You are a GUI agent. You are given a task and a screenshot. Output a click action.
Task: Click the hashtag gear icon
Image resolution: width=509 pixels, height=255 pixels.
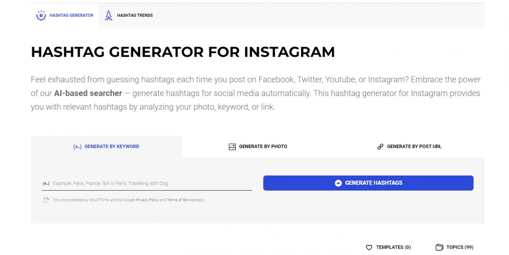tap(41, 15)
